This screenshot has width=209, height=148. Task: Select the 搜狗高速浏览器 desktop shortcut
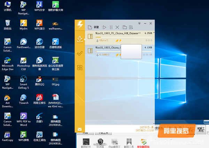coord(40,64)
